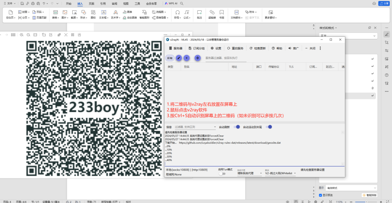Click the save/download icon in image viewer
Viewport: 392px width, 203px height.
[79, 35]
